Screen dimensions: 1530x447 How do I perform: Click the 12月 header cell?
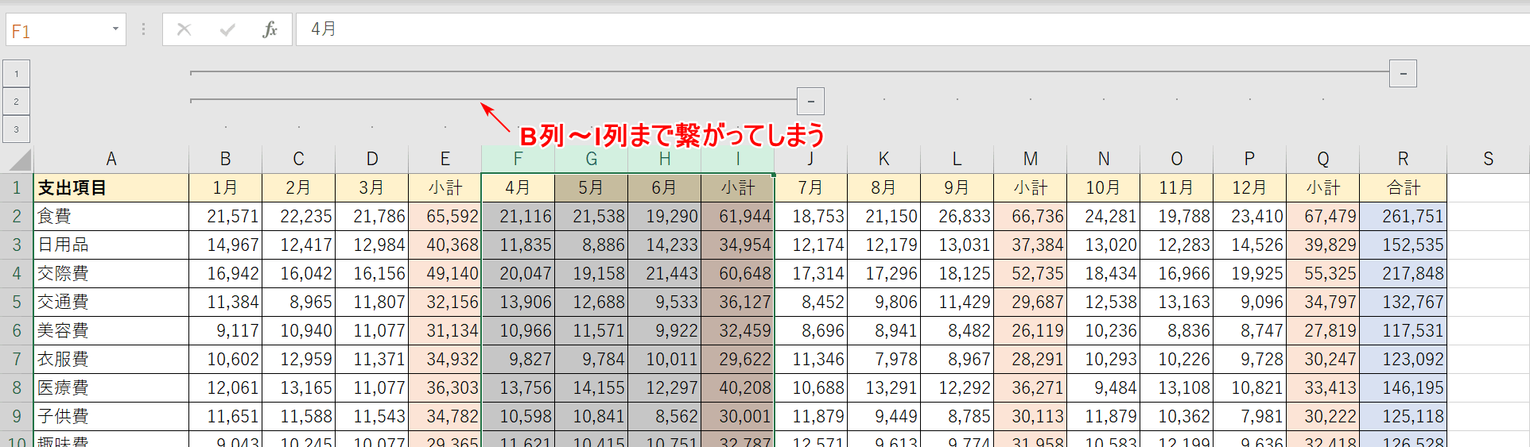tap(1249, 188)
